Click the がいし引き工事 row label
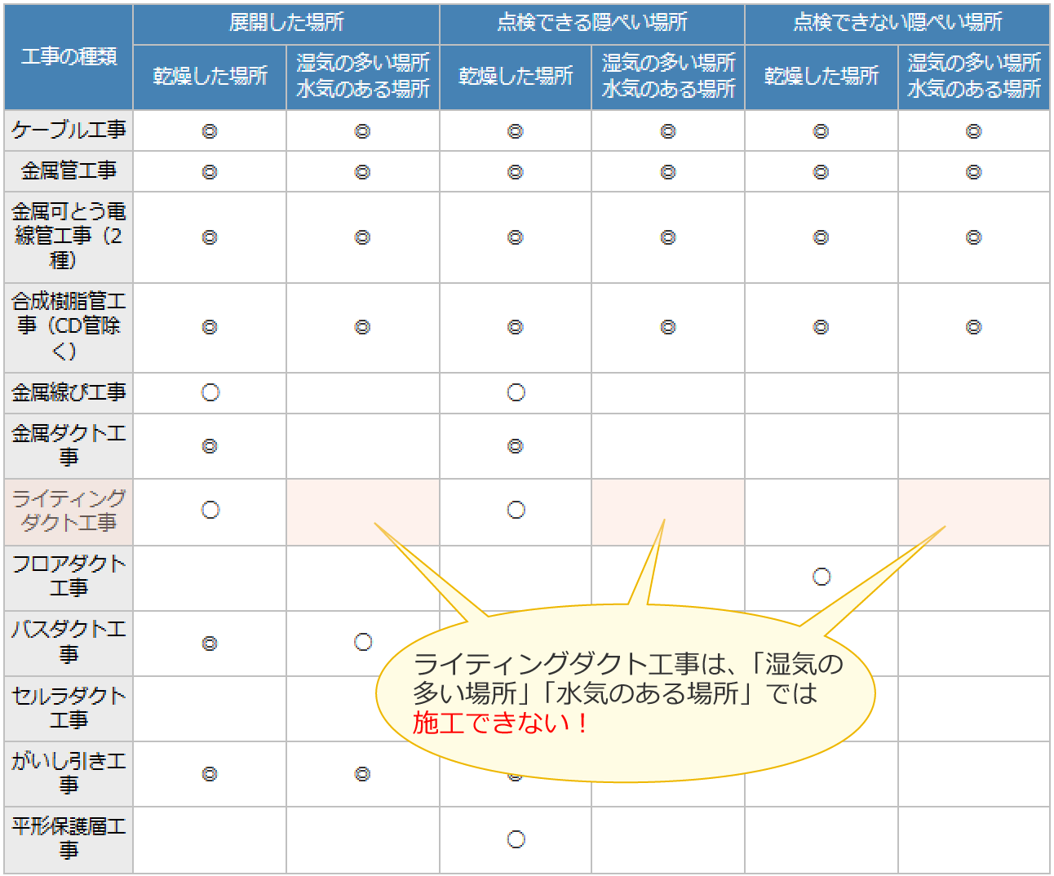The height and width of the screenshot is (876, 1054). [69, 773]
